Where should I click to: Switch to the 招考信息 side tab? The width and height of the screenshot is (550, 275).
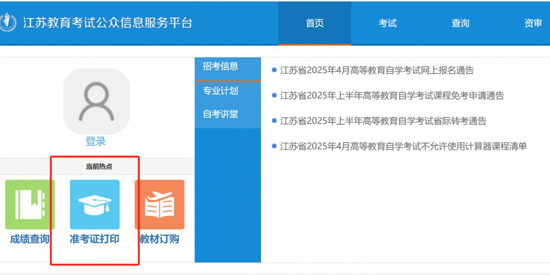[x=221, y=67]
